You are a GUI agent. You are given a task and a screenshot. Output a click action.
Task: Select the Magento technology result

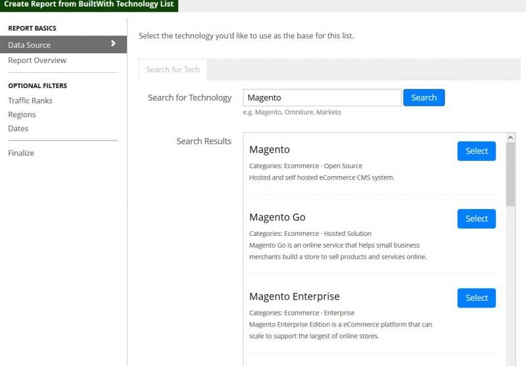476,151
